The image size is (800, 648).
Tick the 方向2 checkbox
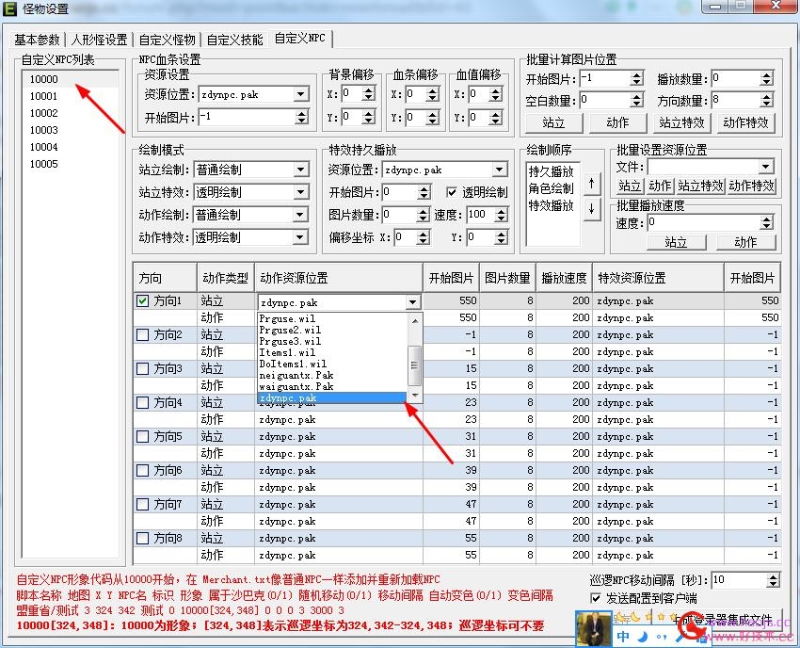pos(143,335)
